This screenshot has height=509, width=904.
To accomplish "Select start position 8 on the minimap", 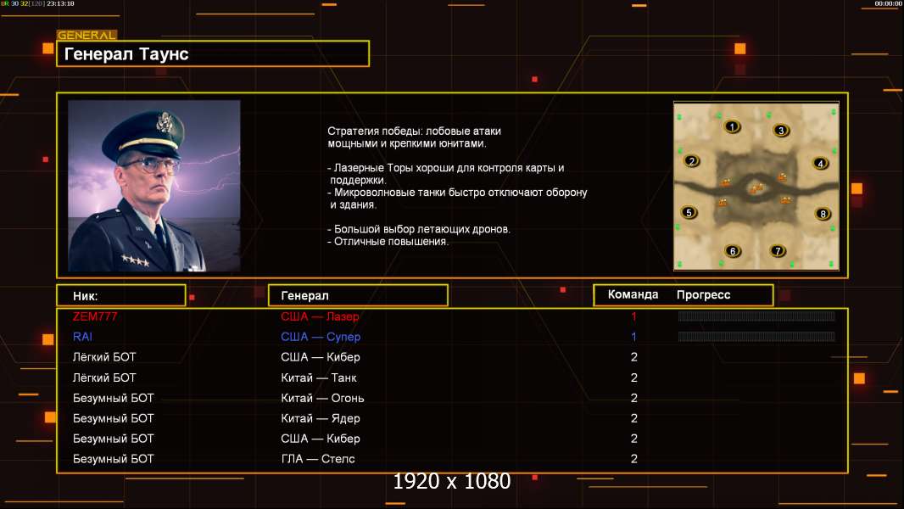I will coord(823,214).
